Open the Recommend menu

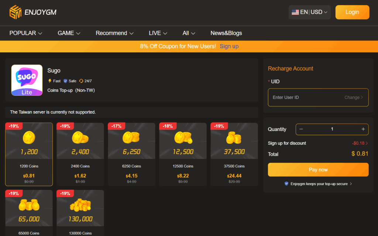click(x=114, y=33)
